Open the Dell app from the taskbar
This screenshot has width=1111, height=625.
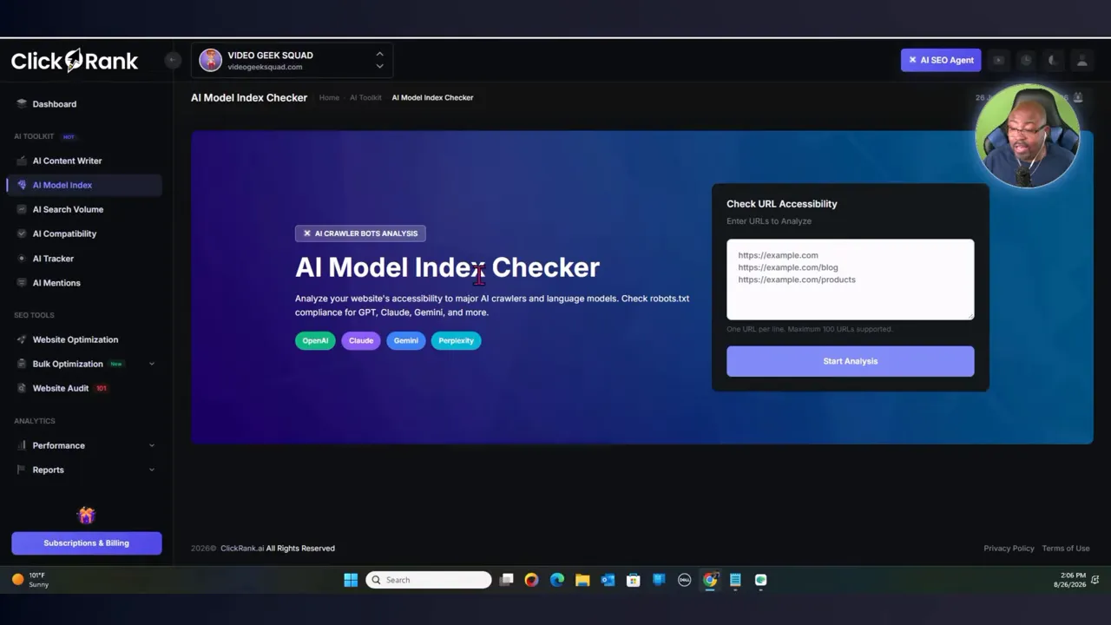click(x=684, y=580)
